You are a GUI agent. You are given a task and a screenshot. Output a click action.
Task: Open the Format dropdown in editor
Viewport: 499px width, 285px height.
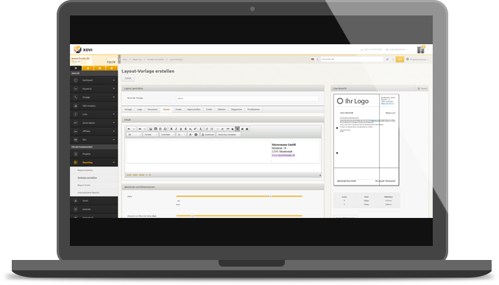pos(151,135)
